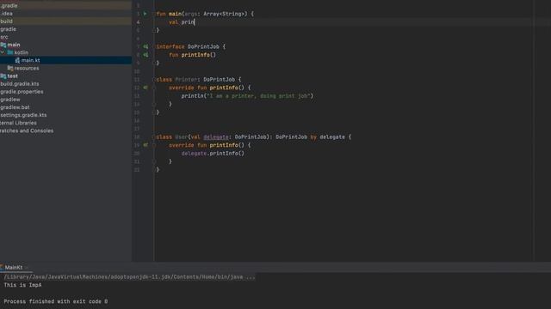
Task: Fold Printer's printInfo override at closing brace
Action: (154, 104)
